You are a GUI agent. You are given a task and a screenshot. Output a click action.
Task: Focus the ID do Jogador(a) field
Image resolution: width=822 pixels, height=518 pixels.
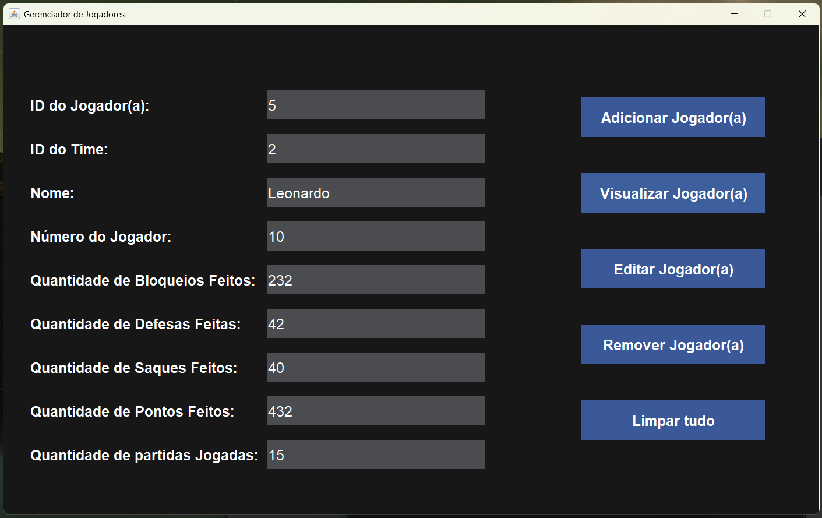(376, 105)
